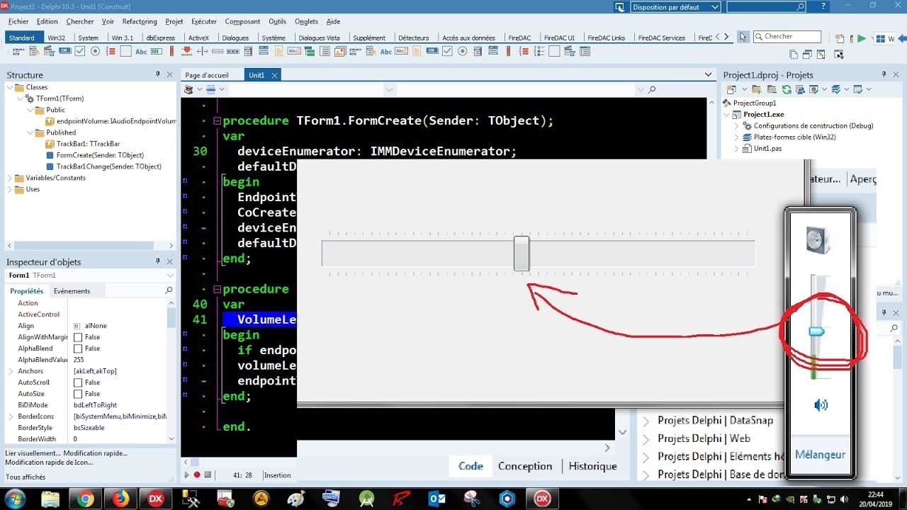This screenshot has height=510, width=907.
Task: Expand the BorderIcons property
Action: click(11, 416)
